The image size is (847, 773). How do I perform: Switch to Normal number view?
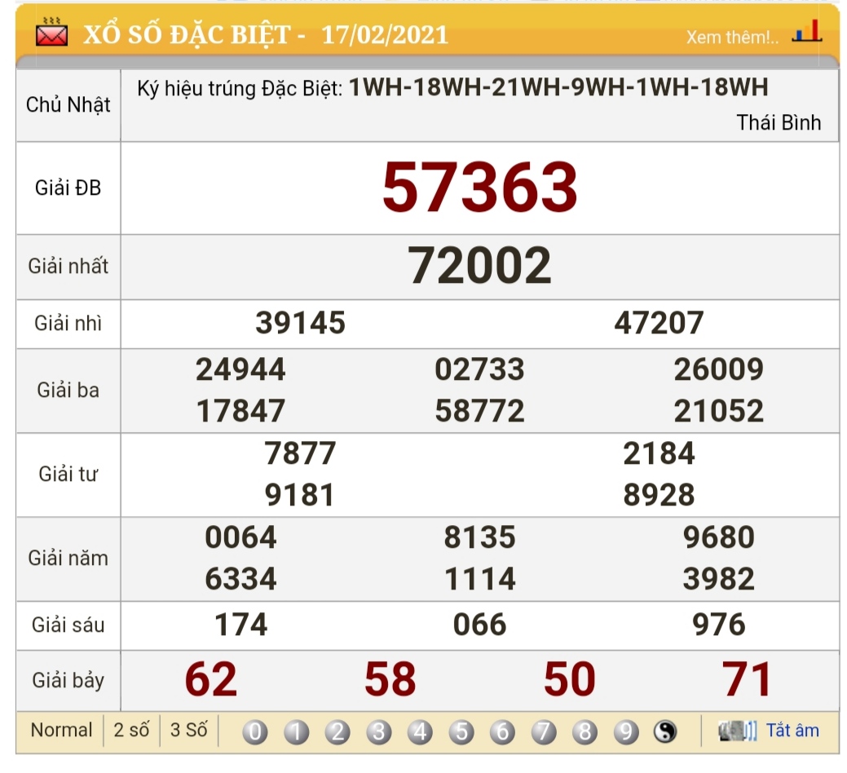coord(62,730)
